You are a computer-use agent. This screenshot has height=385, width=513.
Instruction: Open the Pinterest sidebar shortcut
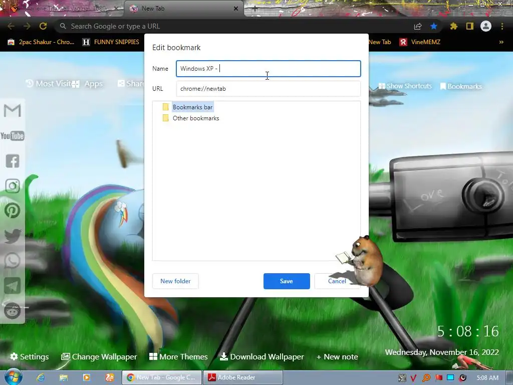[13, 211]
